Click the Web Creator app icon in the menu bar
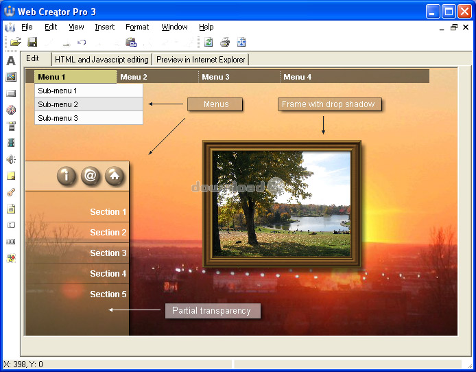The height and width of the screenshot is (372, 476). (10, 27)
